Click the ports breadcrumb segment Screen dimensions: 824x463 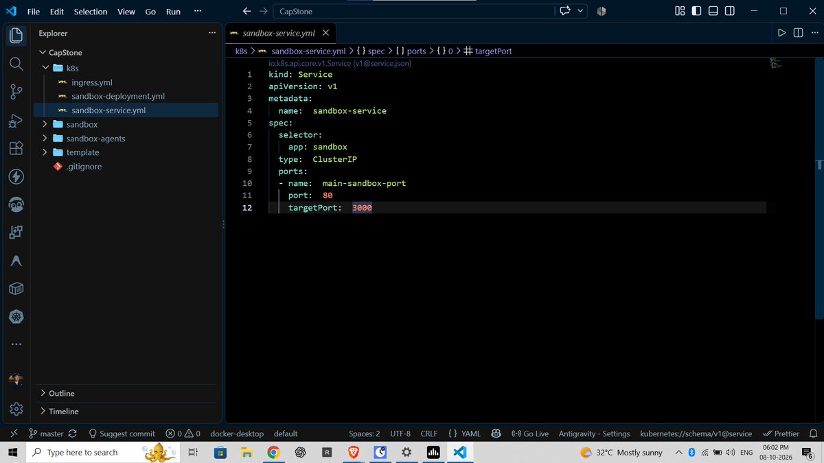click(x=411, y=51)
